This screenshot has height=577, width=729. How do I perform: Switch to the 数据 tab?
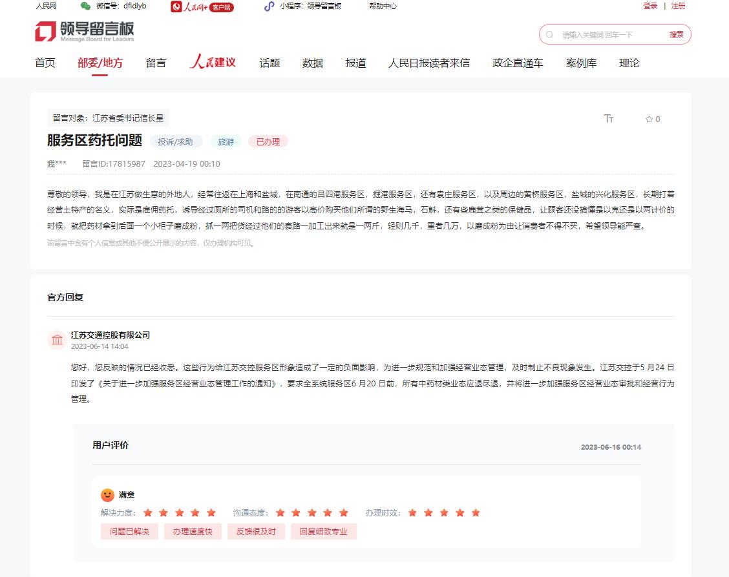point(313,63)
